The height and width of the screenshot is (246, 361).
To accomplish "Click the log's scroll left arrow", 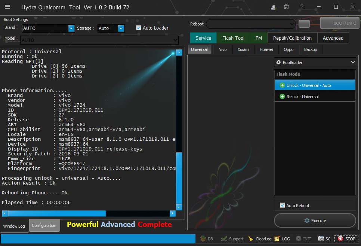I will (x=5, y=213).
